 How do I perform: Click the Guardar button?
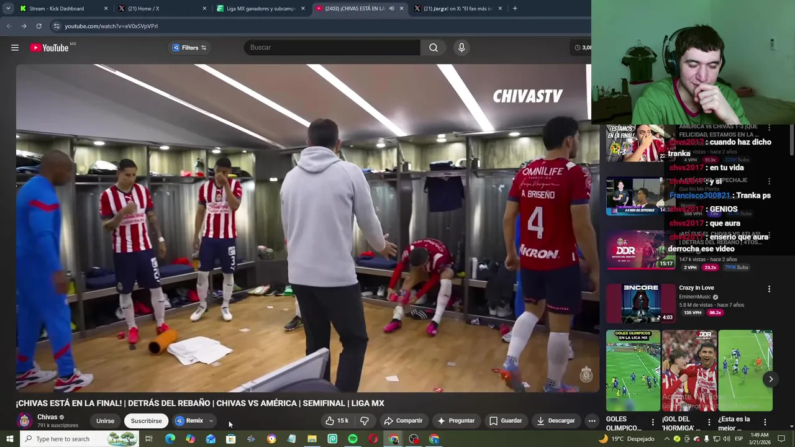tap(506, 421)
